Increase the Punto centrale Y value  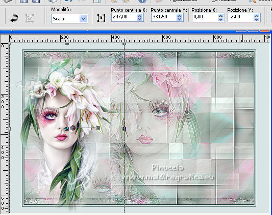tap(179, 15)
